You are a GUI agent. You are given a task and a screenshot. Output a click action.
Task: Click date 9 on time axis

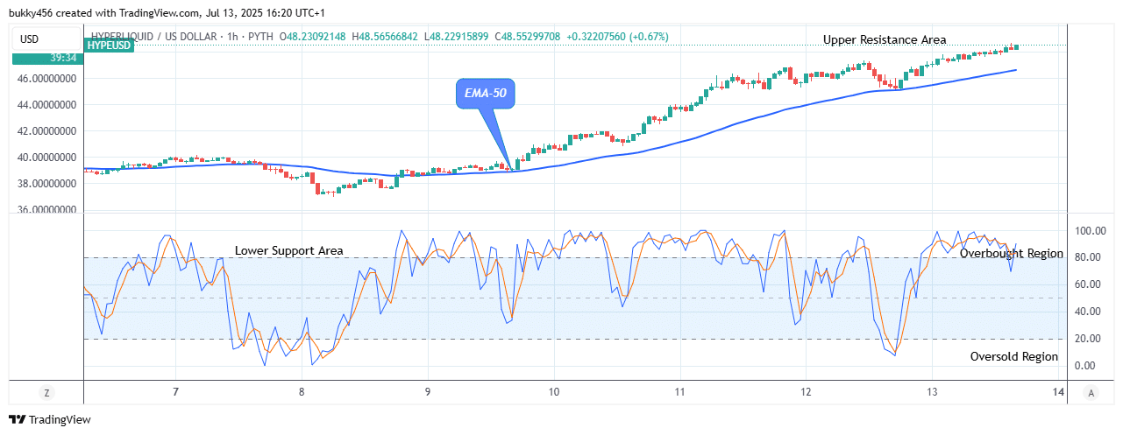(428, 393)
